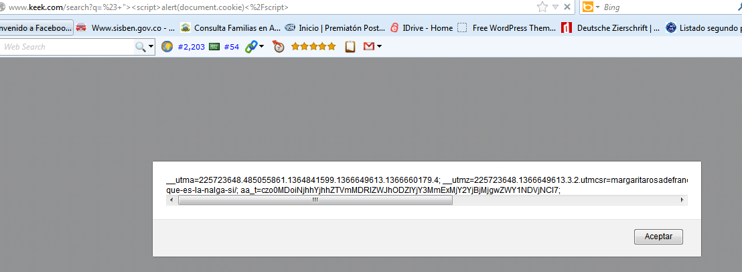Image resolution: width=742 pixels, height=272 pixels.
Task: Click the #54 local rank value
Action: tap(232, 47)
